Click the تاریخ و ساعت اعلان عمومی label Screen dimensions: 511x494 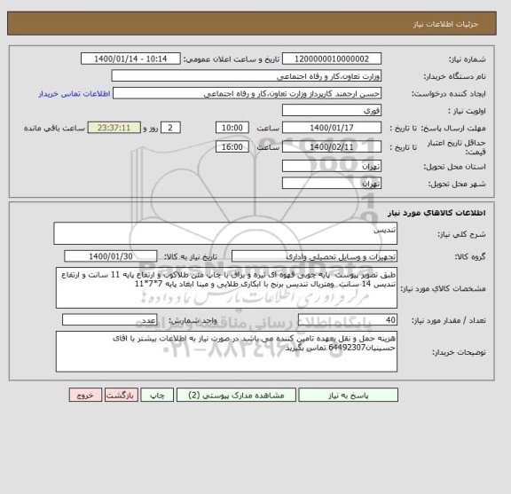pyautogui.click(x=232, y=59)
